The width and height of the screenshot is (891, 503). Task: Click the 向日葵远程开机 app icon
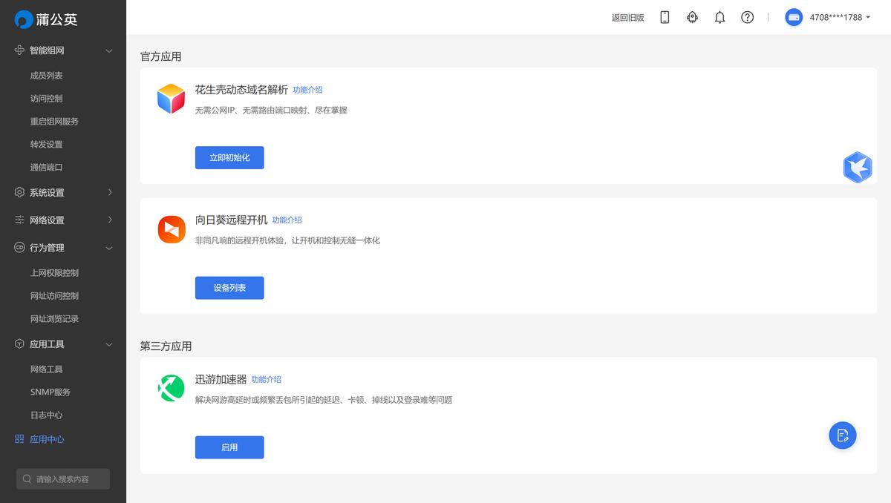coord(171,229)
